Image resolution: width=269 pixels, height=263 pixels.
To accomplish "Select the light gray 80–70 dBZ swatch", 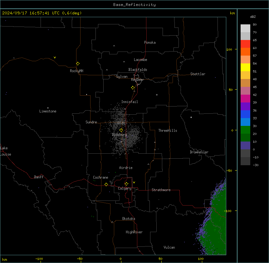I will (x=245, y=28).
